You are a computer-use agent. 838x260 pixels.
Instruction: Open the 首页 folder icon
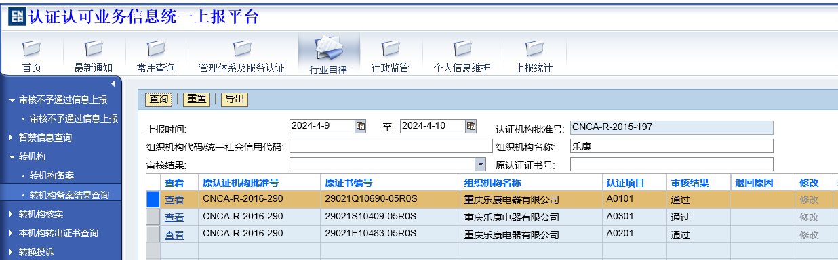pos(31,49)
